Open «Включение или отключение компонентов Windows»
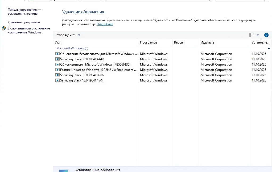272x172 pixels. [28, 30]
